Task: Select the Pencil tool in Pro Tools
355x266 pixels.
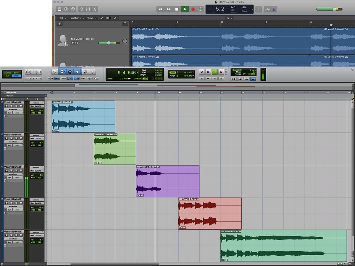Action: coord(93,72)
